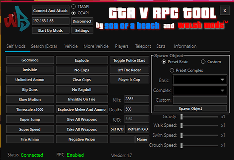Click the Explode button
Viewport: 234px width, 160px height.
[82, 60]
